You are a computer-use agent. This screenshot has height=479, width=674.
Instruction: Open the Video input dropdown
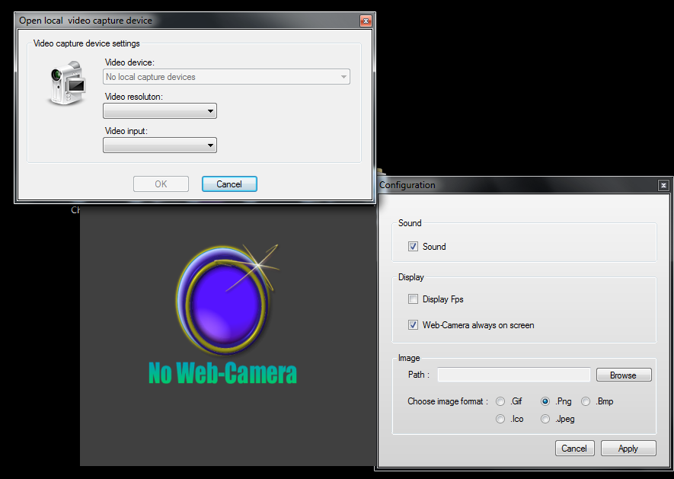[x=210, y=145]
